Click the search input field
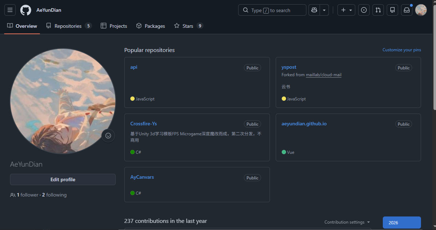Viewport: 436px width, 230px height. click(272, 10)
